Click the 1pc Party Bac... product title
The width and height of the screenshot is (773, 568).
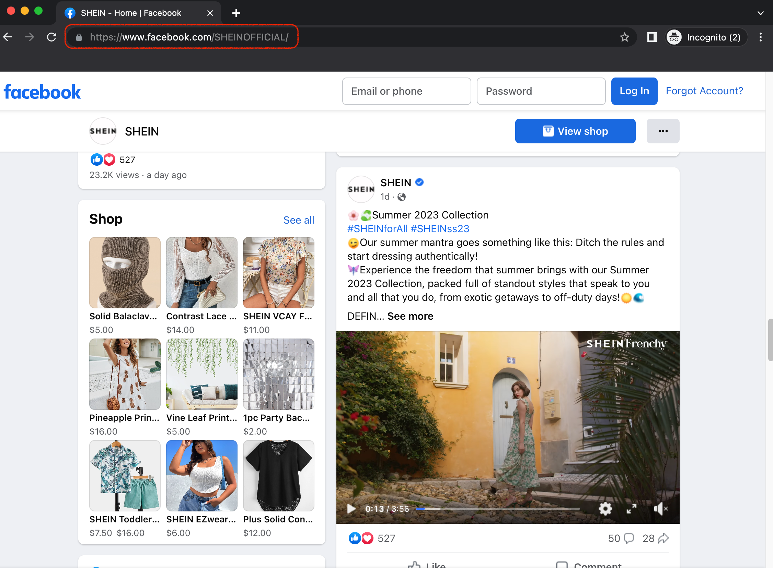click(276, 418)
